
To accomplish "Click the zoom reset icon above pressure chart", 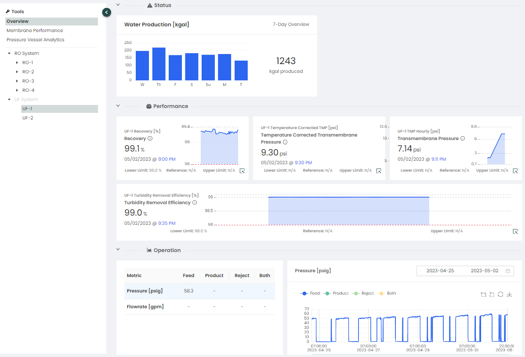I will tap(492, 294).
